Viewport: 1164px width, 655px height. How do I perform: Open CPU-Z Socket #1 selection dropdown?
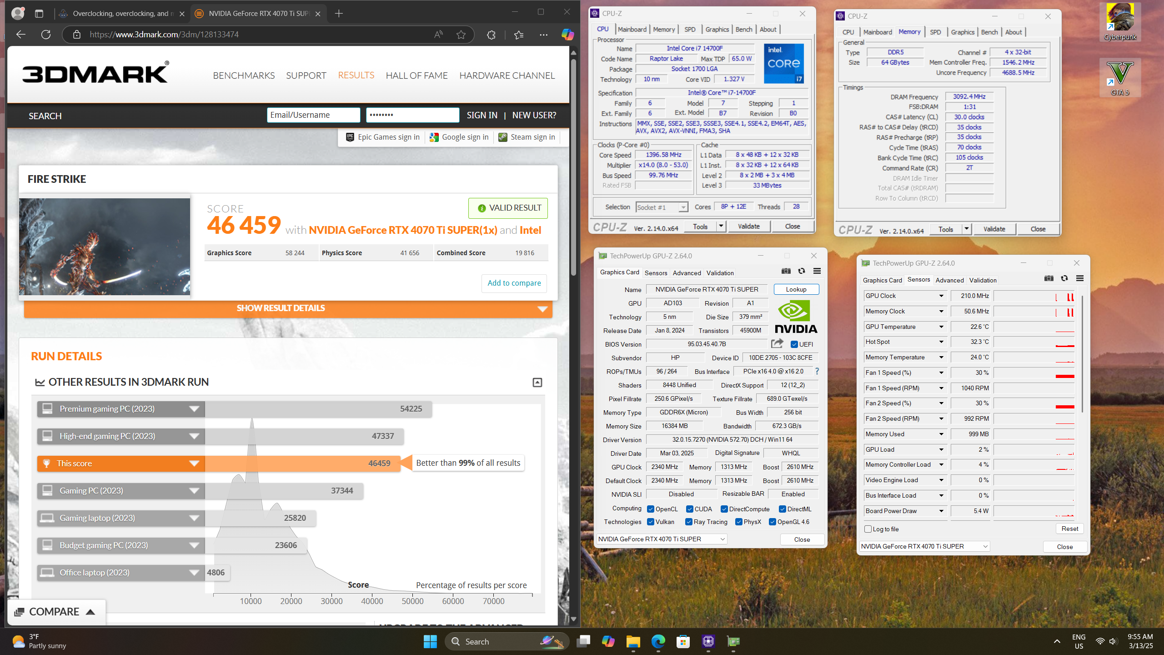(662, 207)
